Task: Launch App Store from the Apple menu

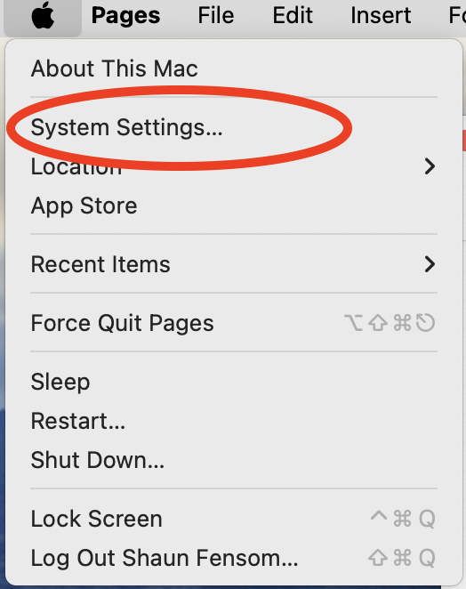Action: pyautogui.click(x=84, y=206)
